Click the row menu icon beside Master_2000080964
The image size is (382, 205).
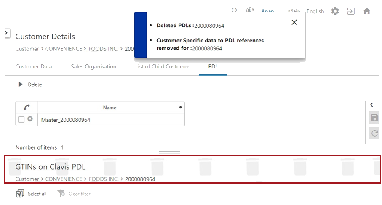30,119
